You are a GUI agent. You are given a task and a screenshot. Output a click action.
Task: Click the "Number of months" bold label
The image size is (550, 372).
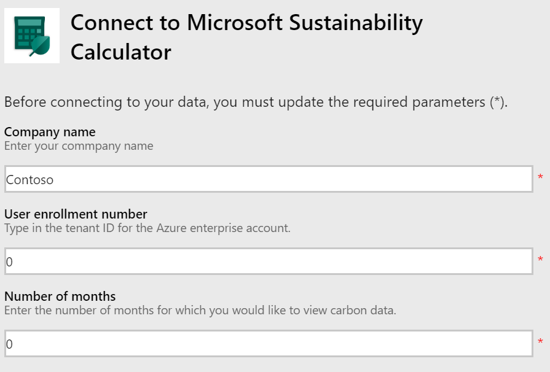point(60,296)
